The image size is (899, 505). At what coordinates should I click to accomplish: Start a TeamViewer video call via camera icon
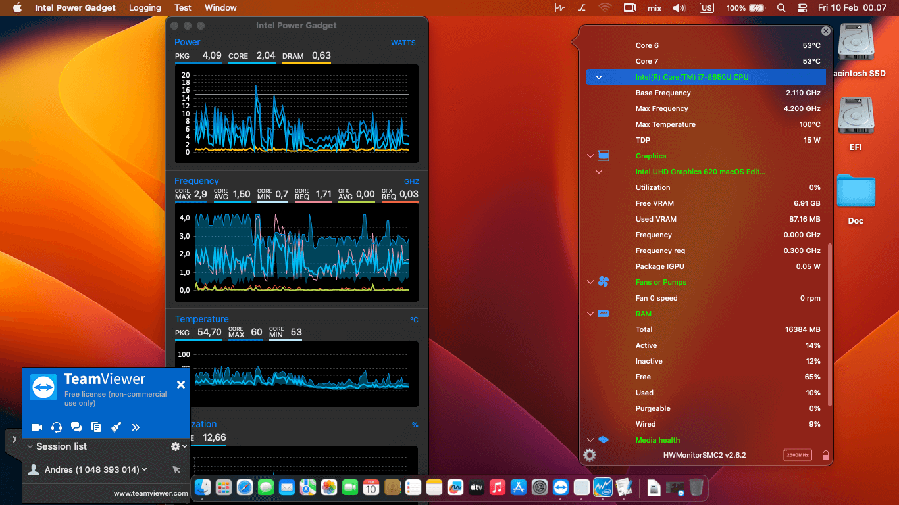coord(37,427)
